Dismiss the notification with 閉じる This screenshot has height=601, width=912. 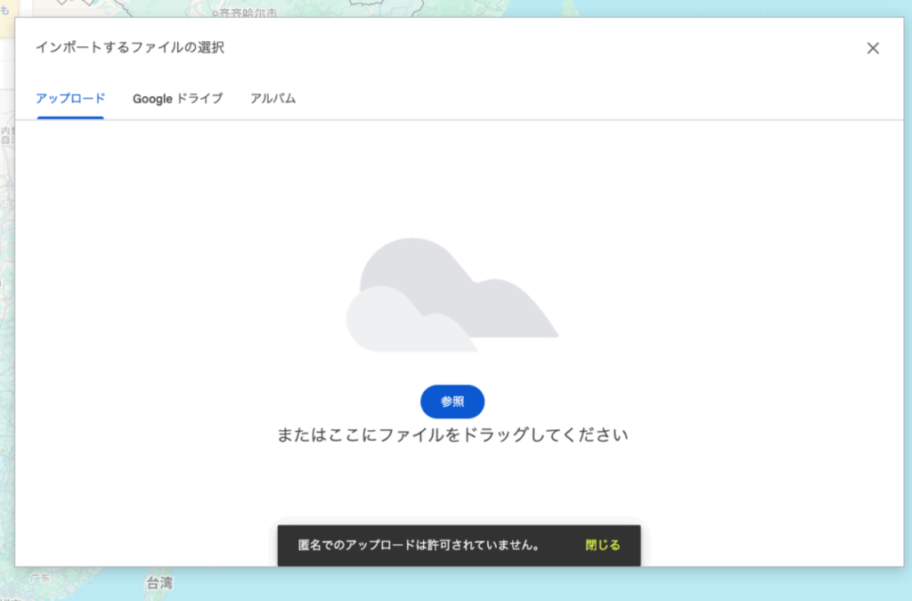(x=603, y=545)
